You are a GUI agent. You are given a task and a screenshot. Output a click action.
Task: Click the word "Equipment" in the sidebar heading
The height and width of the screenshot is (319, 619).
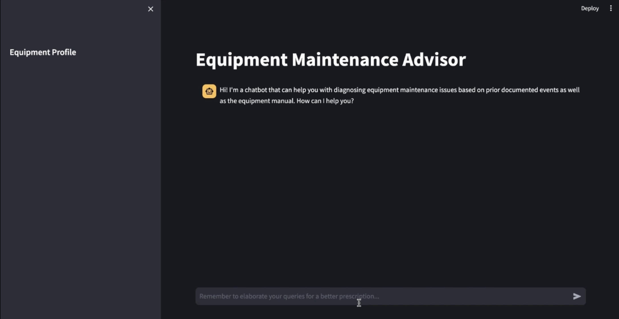tap(30, 52)
